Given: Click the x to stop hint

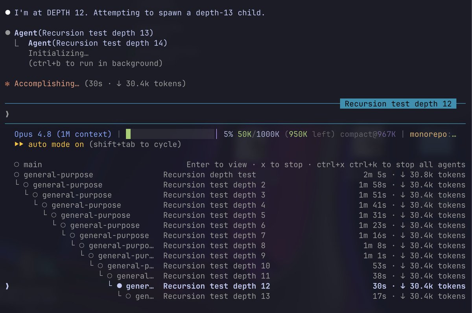Looking at the screenshot, I should 282,165.
